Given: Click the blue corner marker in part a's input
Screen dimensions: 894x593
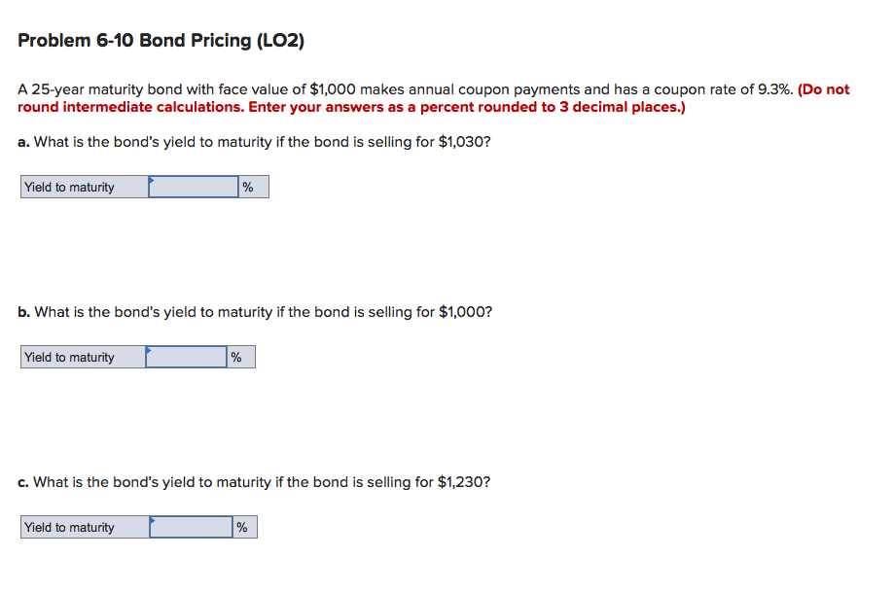Looking at the screenshot, I should (x=152, y=180).
